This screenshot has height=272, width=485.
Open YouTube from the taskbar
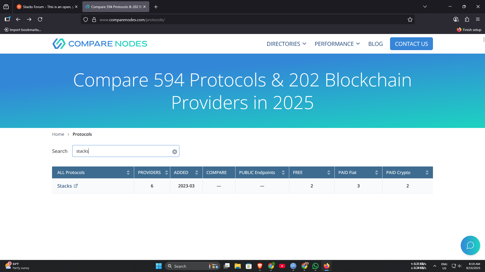click(x=282, y=266)
